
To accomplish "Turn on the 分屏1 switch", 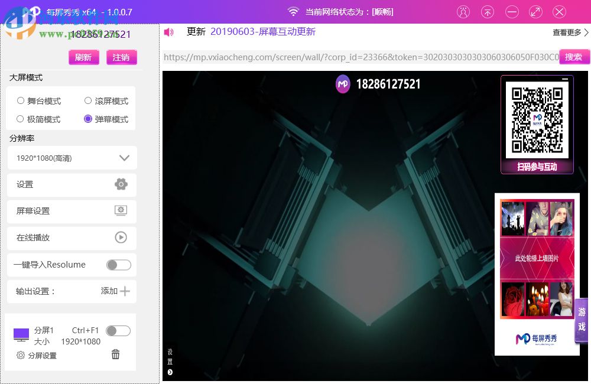I will pos(118,330).
